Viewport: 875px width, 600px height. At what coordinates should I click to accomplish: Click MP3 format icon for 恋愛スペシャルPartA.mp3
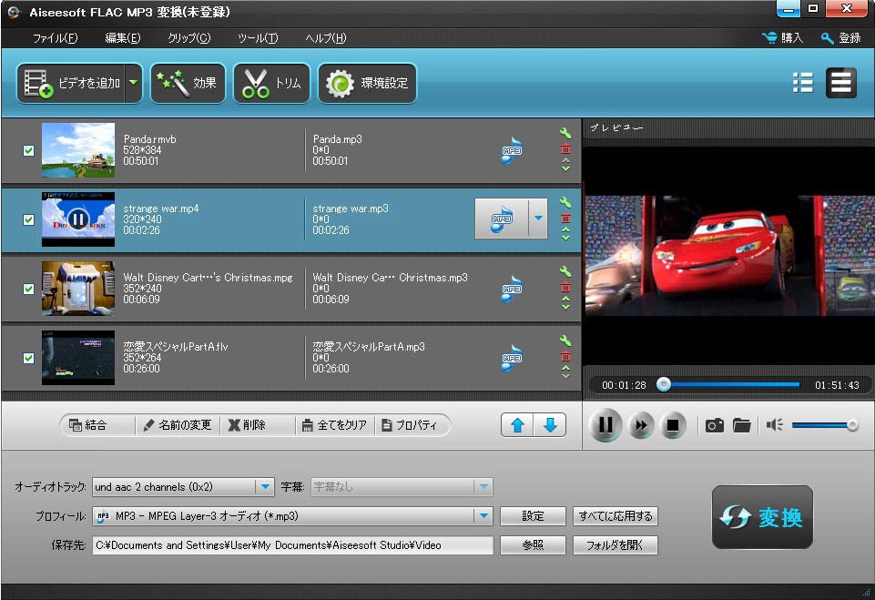tap(511, 359)
